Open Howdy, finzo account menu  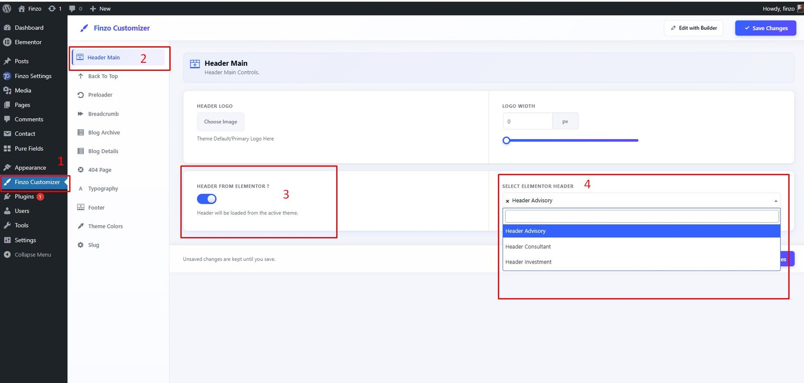coord(783,9)
